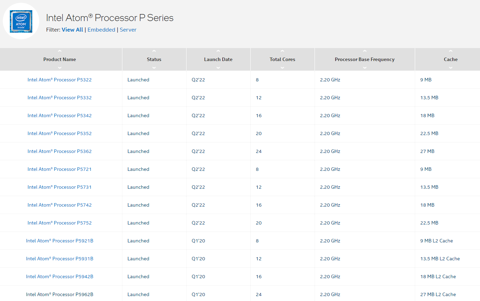This screenshot has height=301, width=480.
Task: Click the Status column header
Action: [x=154, y=59]
